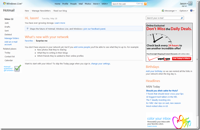The image size is (200, 130).
Task: Expand the help menu arrow
Action: tap(194, 11)
